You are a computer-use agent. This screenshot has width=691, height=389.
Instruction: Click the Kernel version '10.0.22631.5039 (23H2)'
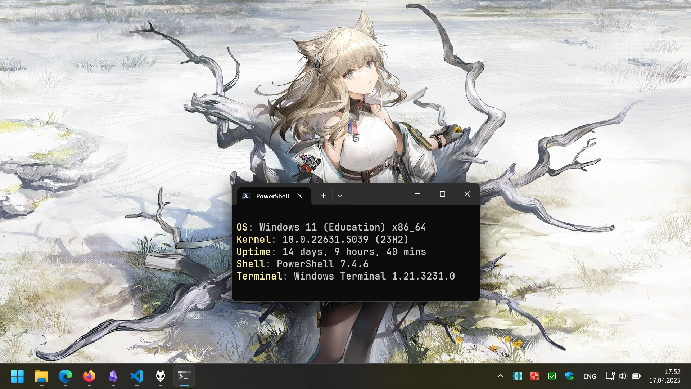[x=345, y=240]
